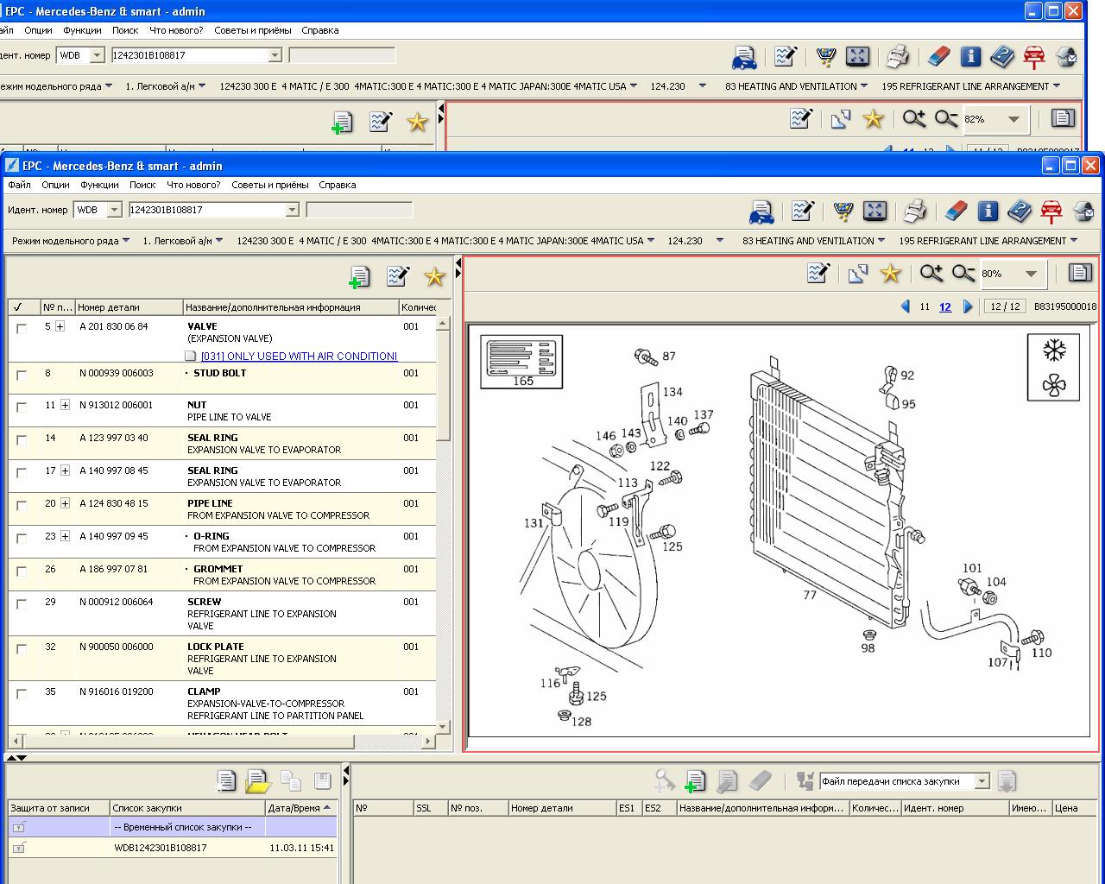
Task: Open shopping list with folder icon
Action: (x=258, y=781)
